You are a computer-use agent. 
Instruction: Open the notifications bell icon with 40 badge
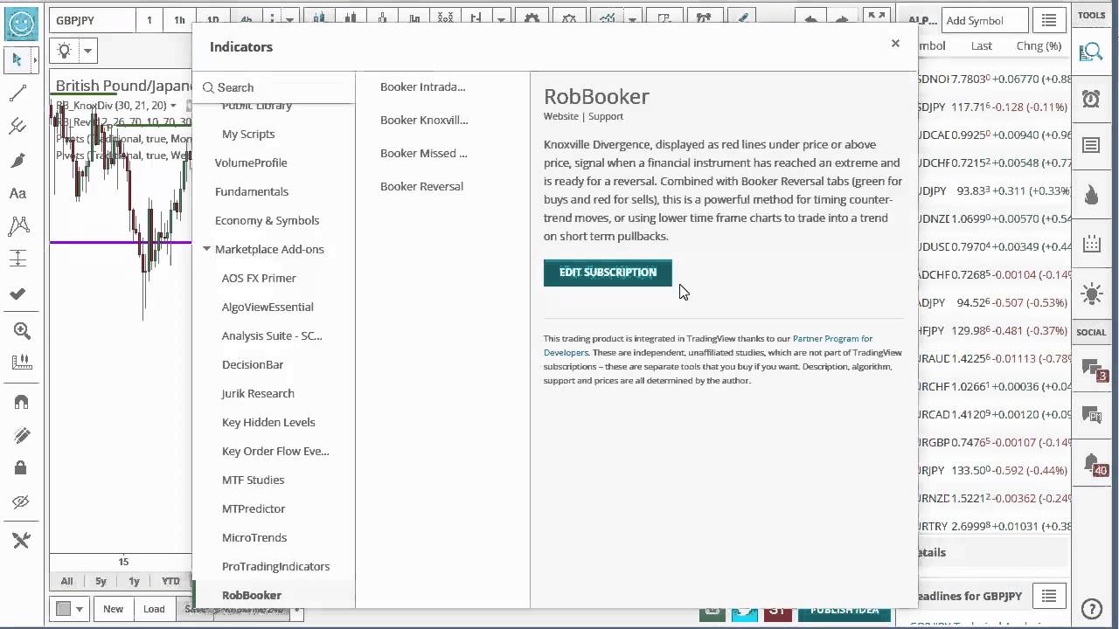(1092, 463)
